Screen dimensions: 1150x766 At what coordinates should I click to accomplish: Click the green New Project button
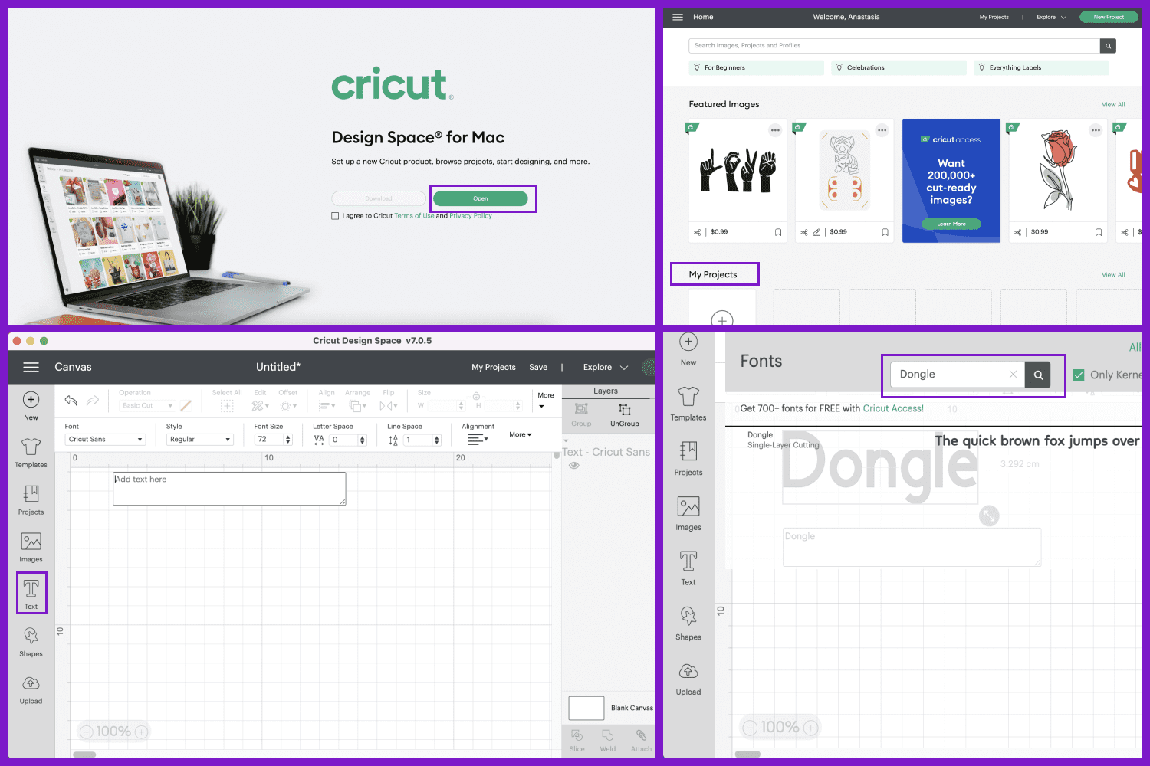pyautogui.click(x=1109, y=17)
